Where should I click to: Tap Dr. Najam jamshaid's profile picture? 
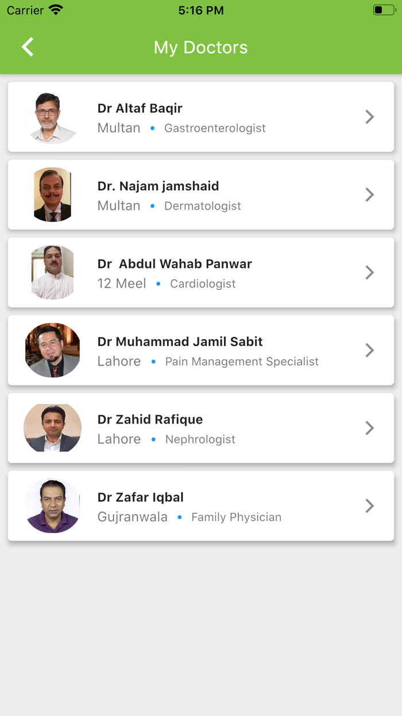tap(52, 195)
